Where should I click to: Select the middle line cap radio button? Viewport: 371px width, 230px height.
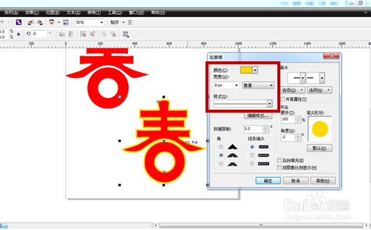point(252,155)
